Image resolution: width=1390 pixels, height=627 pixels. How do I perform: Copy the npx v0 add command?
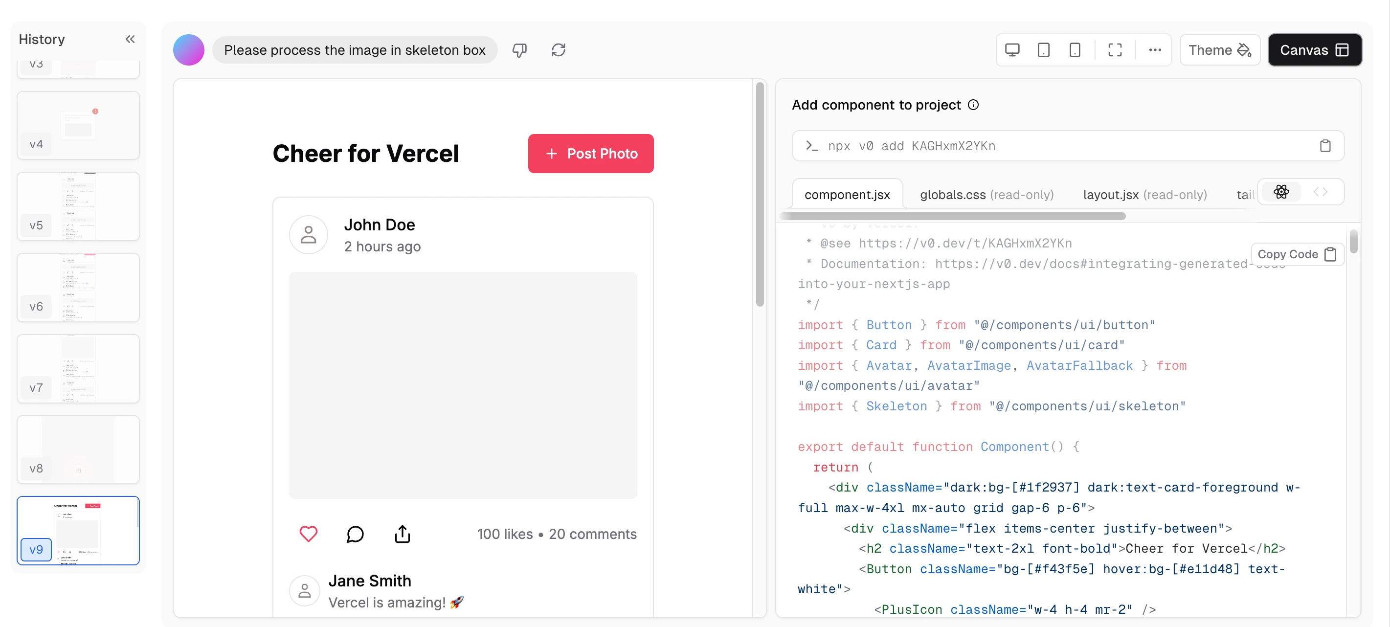click(x=1325, y=146)
